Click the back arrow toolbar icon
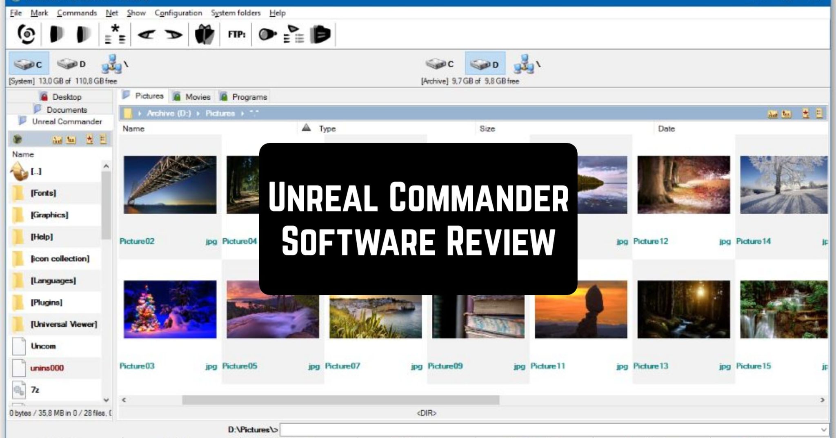Image resolution: width=836 pixels, height=438 pixels. [x=146, y=35]
